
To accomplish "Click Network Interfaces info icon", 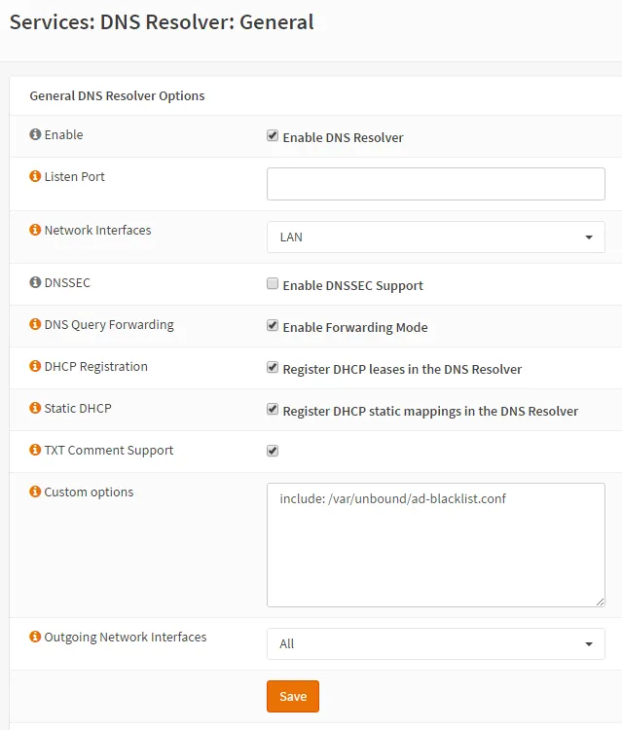I will pyautogui.click(x=35, y=230).
